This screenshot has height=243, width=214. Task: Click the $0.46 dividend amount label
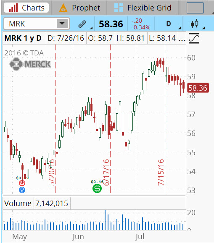point(97,182)
